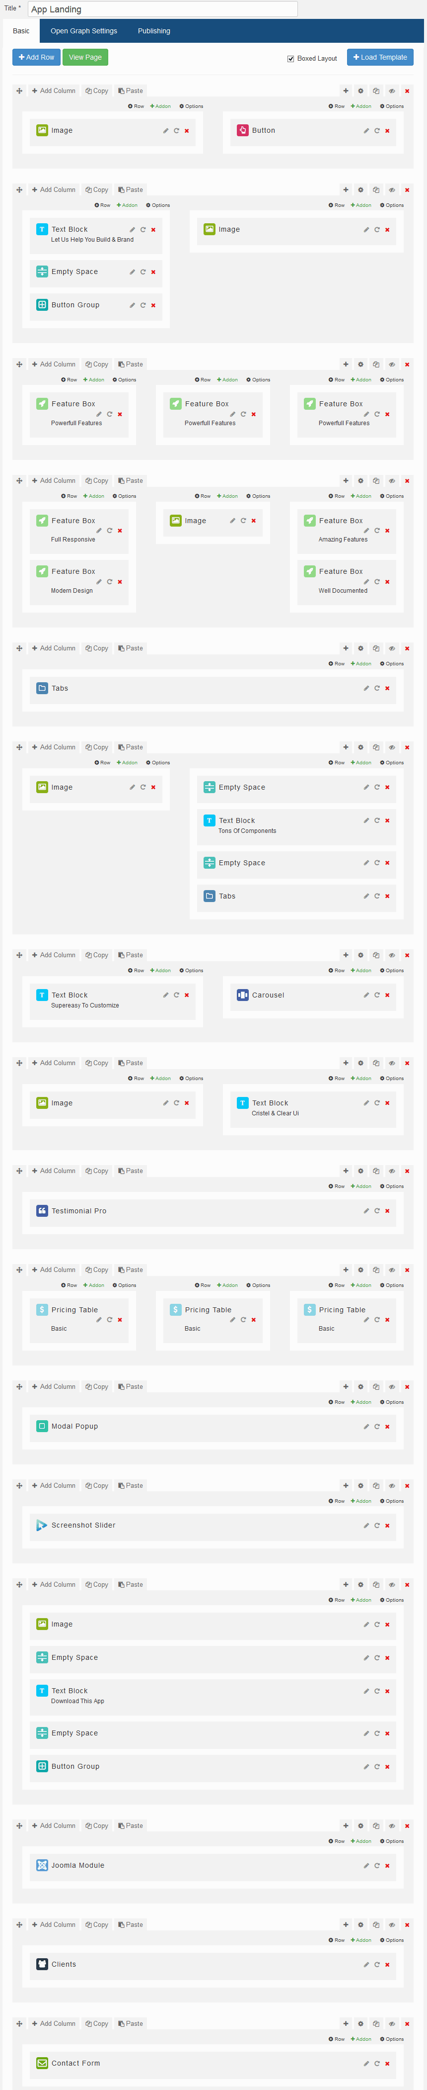Click the Add Row button
This screenshot has width=427, height=2090.
point(36,58)
